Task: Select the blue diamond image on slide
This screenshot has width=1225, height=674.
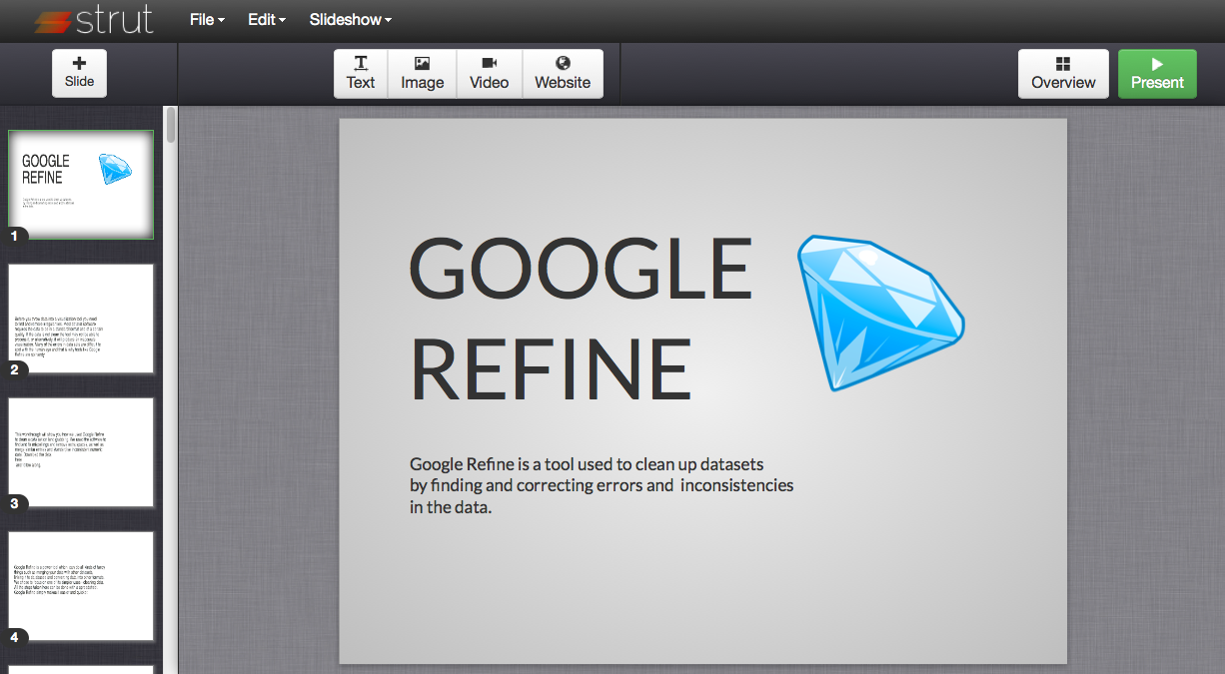Action: pos(879,311)
